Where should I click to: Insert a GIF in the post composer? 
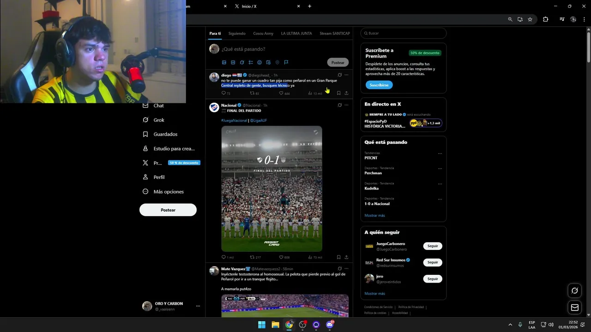pos(233,62)
